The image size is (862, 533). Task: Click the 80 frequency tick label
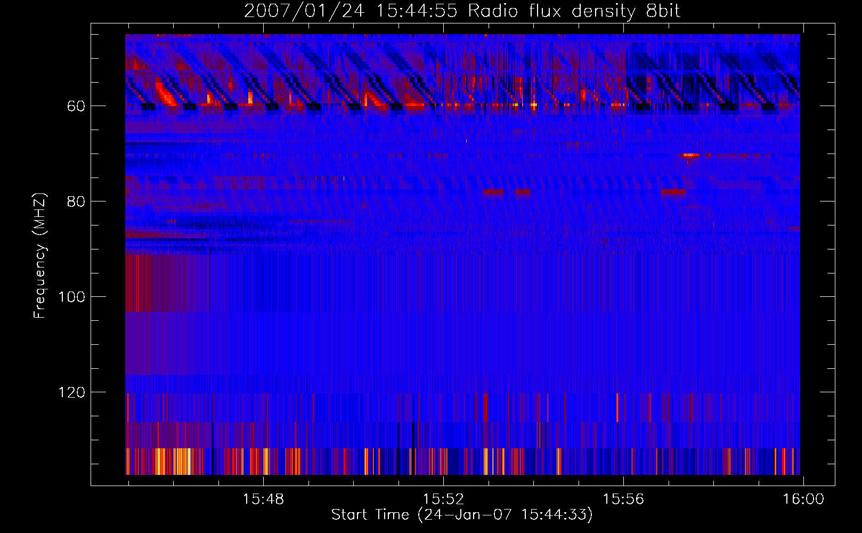76,201
